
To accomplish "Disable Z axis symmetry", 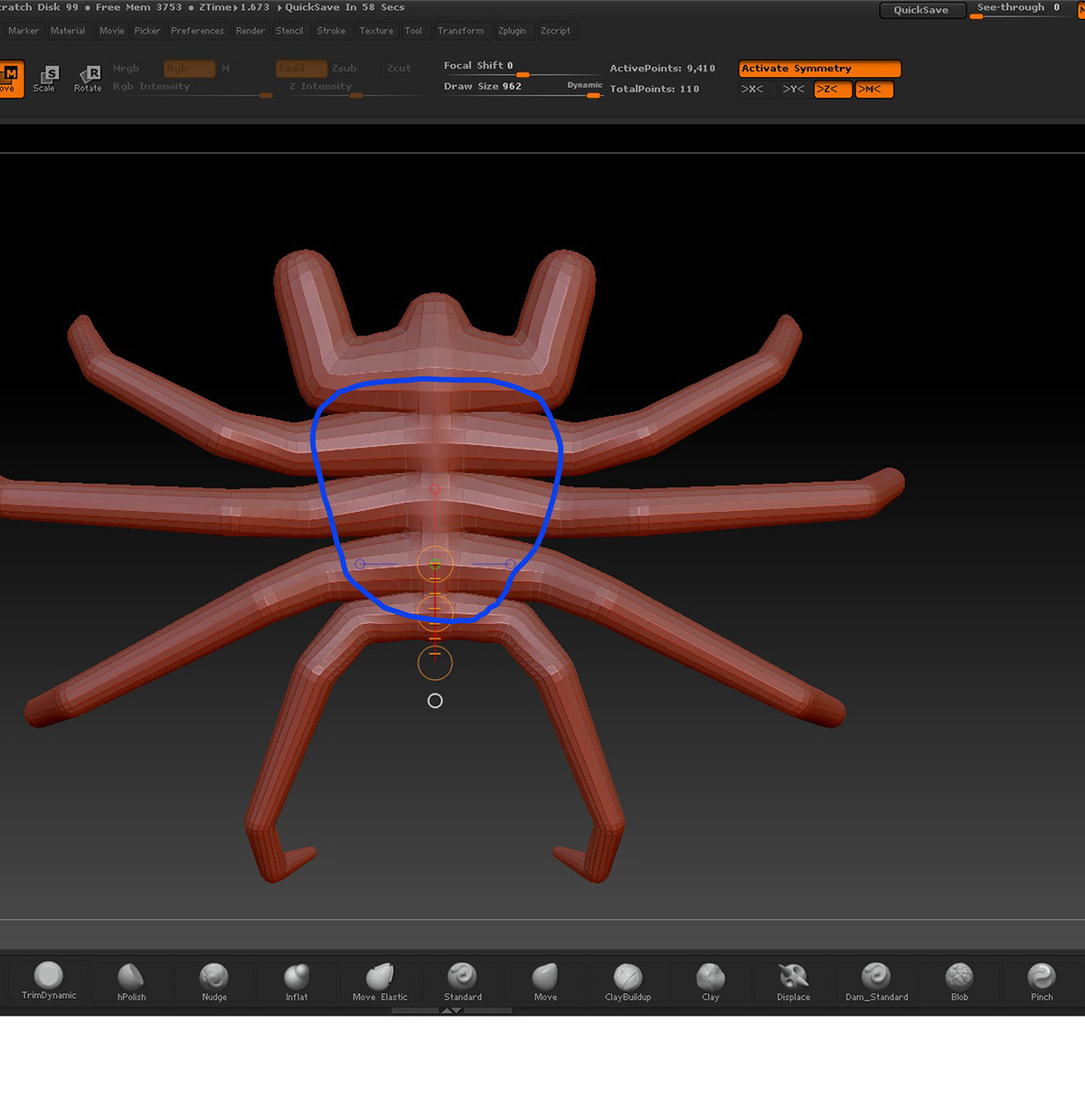I will [x=832, y=89].
